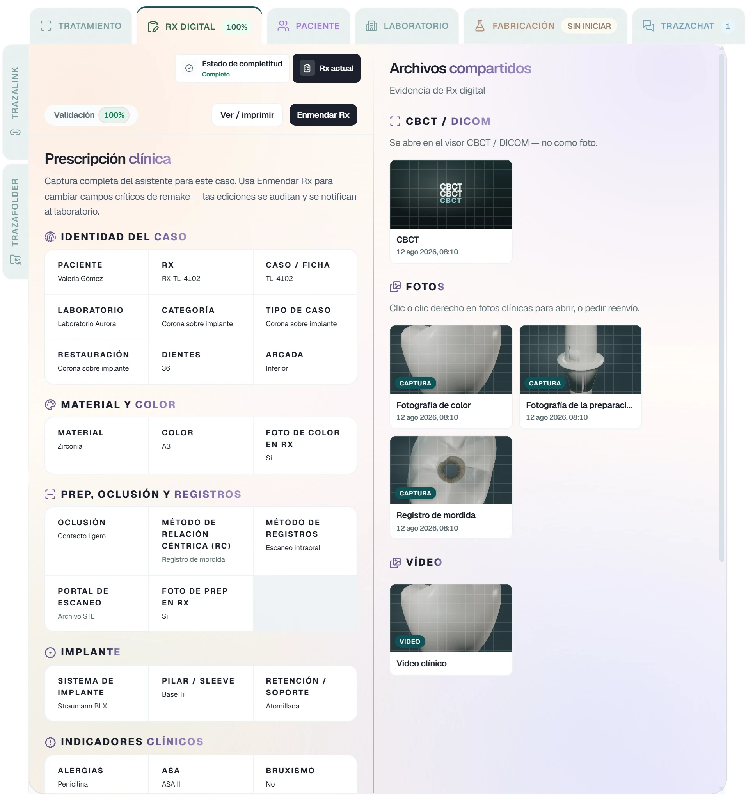Click the images icon beside Vídeo

[x=395, y=563]
